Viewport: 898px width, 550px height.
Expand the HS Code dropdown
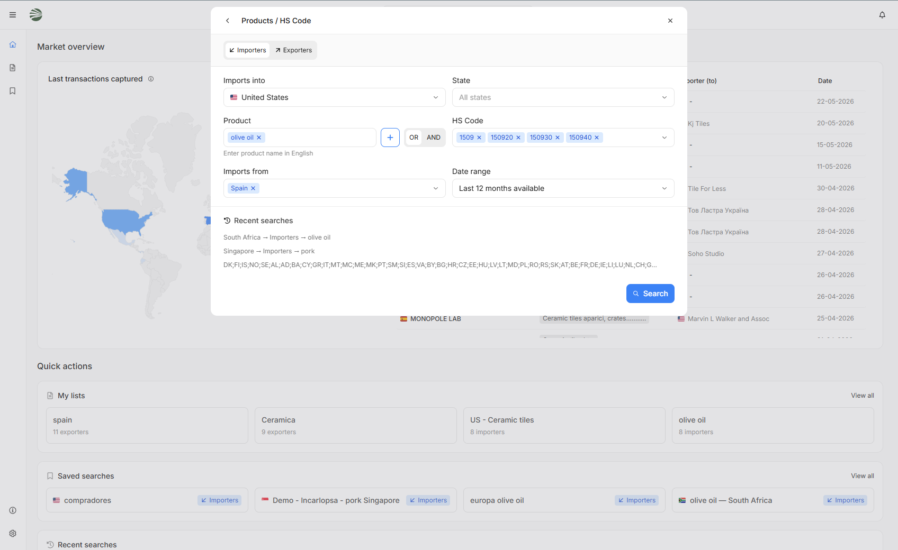coord(664,137)
